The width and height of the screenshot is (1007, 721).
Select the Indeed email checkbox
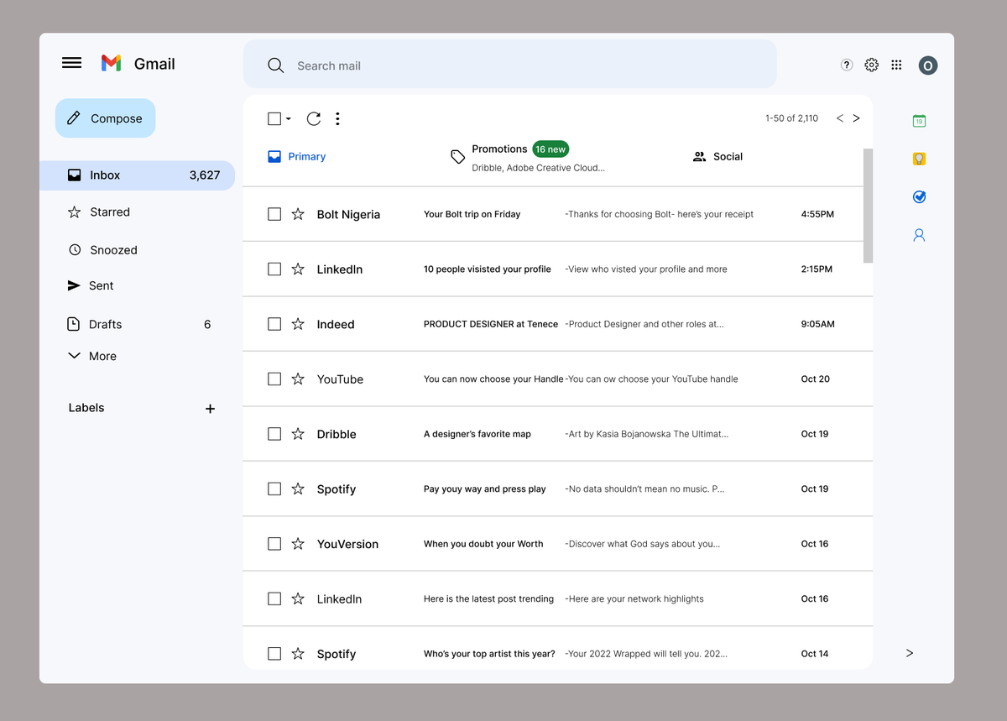[274, 324]
